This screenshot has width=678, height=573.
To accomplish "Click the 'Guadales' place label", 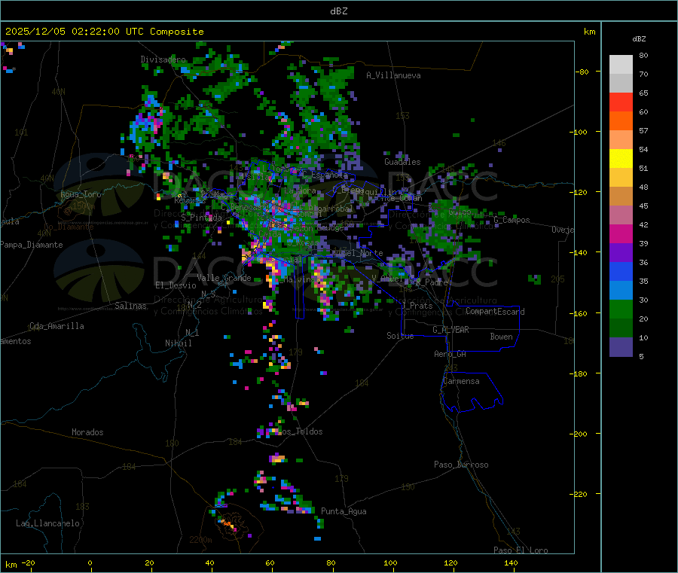I will coord(402,162).
